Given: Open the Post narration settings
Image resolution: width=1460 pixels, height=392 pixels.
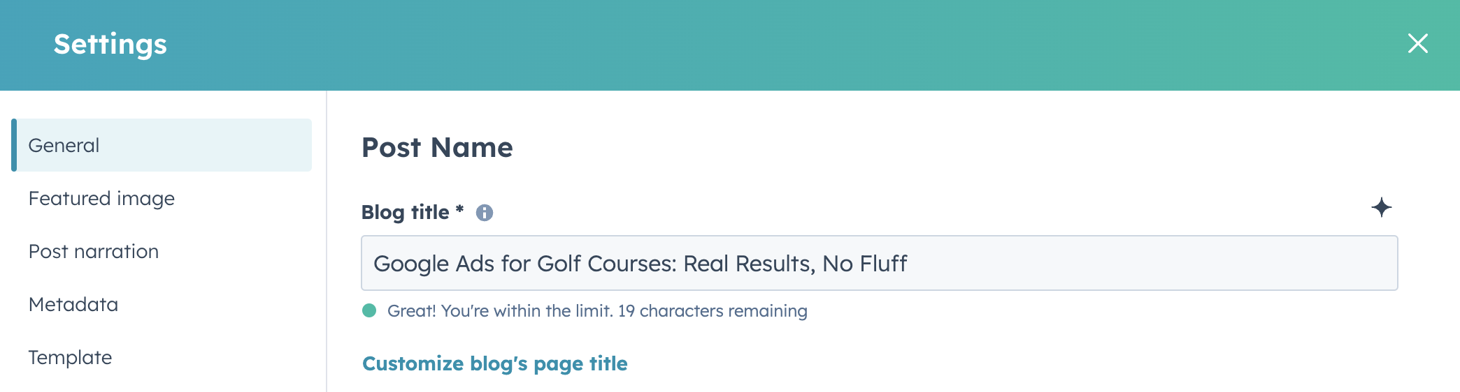Looking at the screenshot, I should pos(94,251).
